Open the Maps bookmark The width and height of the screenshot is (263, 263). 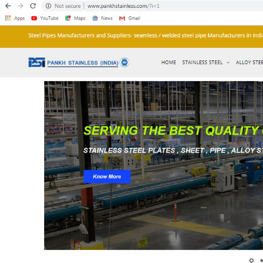(75, 18)
